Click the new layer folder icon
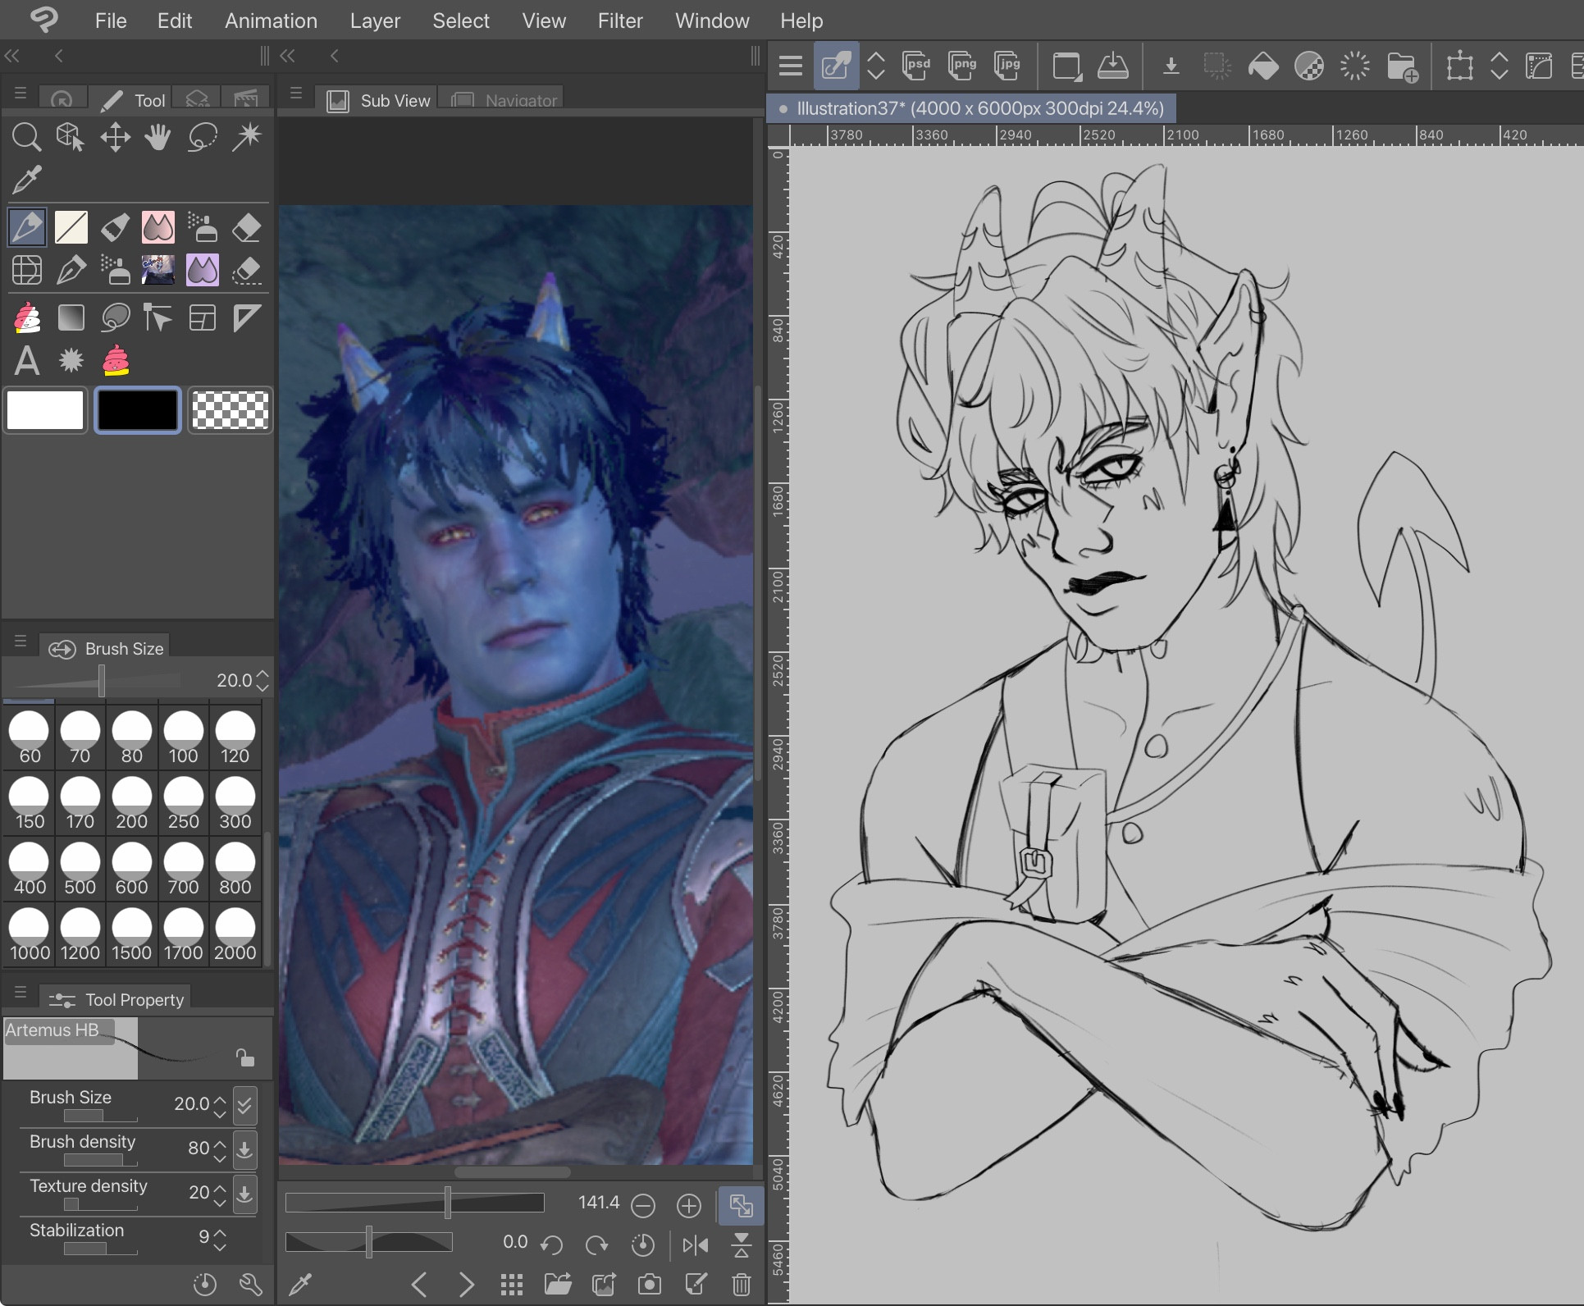 1402,66
